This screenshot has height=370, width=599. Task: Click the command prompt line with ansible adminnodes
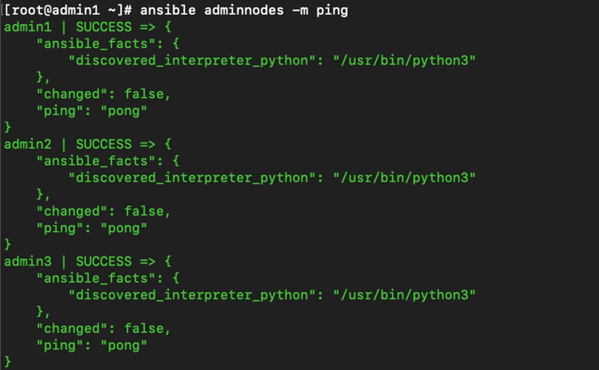coord(175,10)
